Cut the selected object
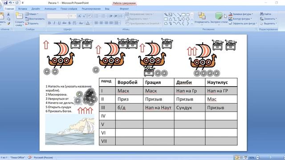This screenshot has height=160, width=285. pos(8,14)
